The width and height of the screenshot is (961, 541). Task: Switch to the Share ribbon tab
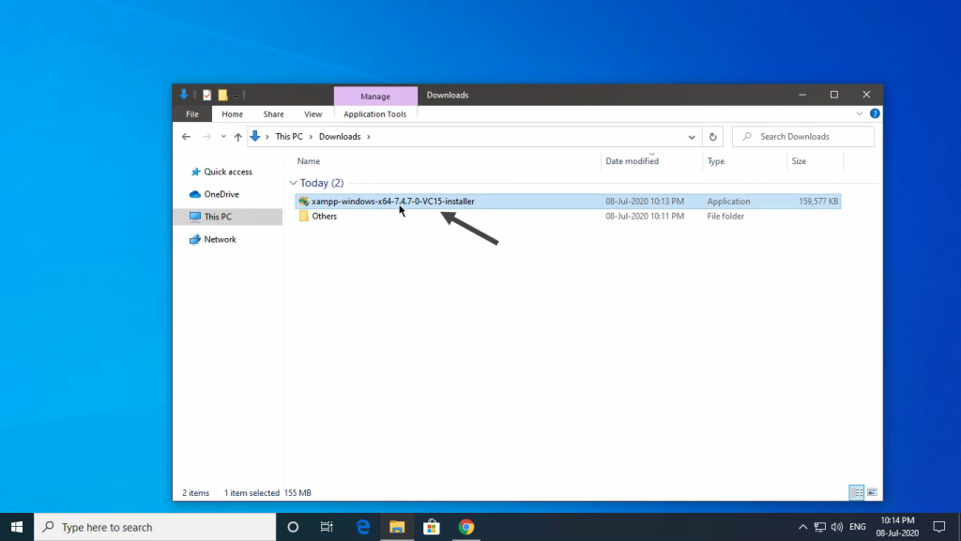pyautogui.click(x=273, y=113)
